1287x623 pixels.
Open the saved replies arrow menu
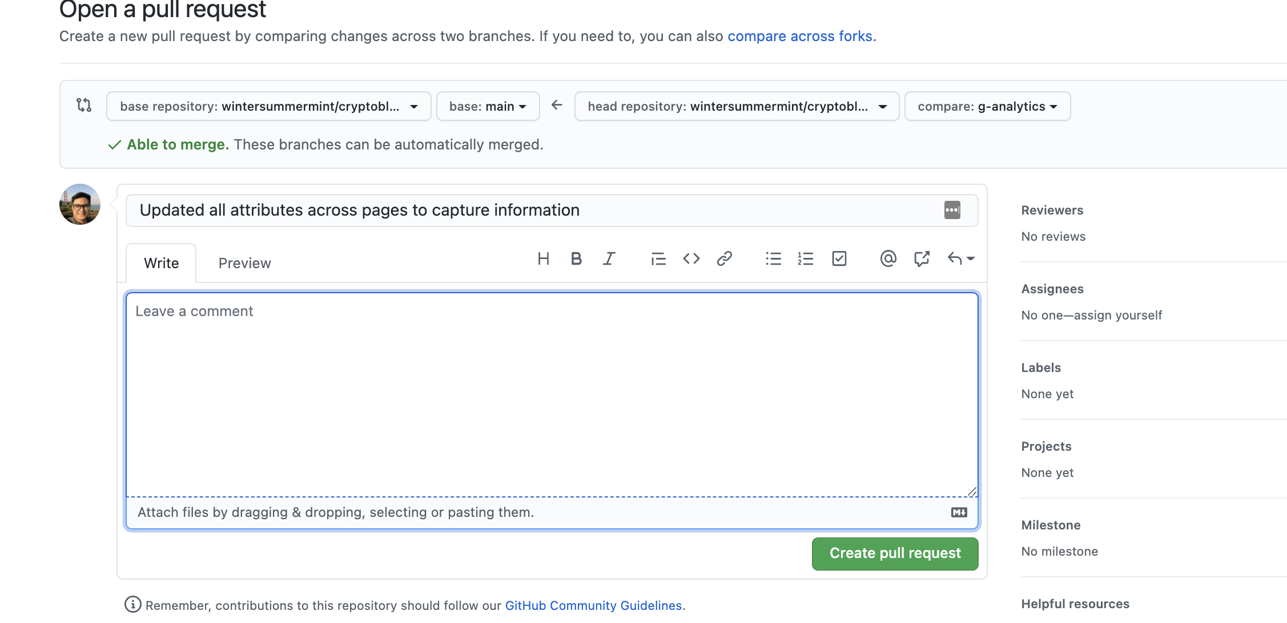(961, 259)
